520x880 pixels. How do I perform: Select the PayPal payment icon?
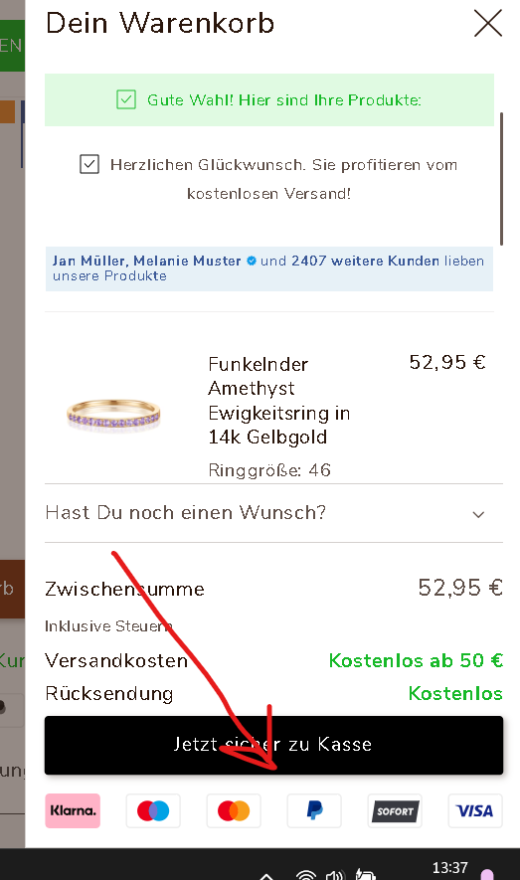point(314,810)
